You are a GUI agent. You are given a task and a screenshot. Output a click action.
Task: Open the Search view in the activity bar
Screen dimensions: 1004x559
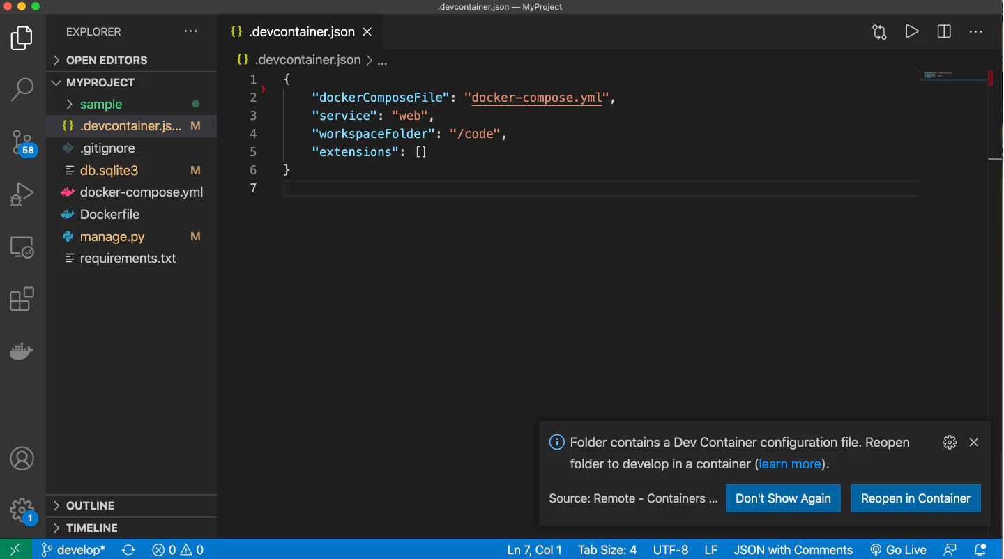pos(22,89)
